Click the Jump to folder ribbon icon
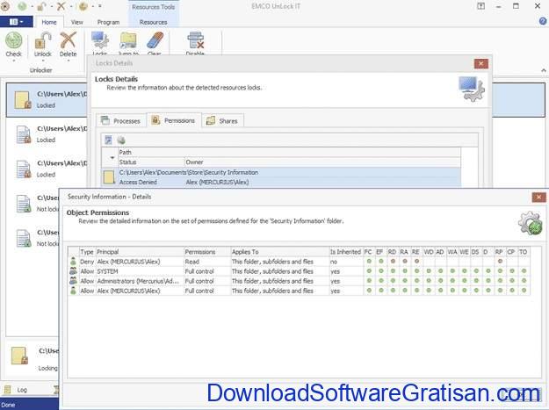The height and width of the screenshot is (410, 549). point(128,43)
